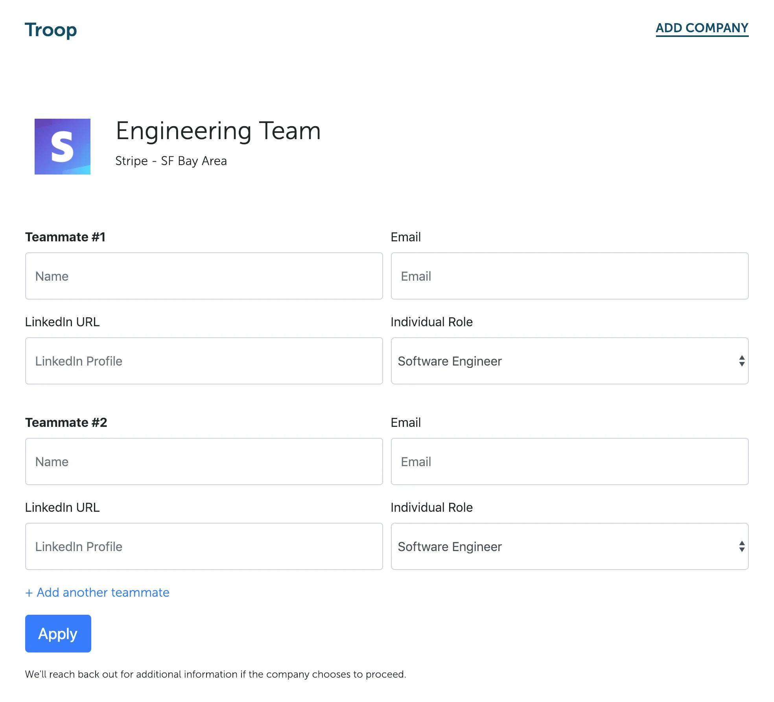This screenshot has height=702, width=774.
Task: Click the Teammate #2 label
Action: click(x=66, y=423)
